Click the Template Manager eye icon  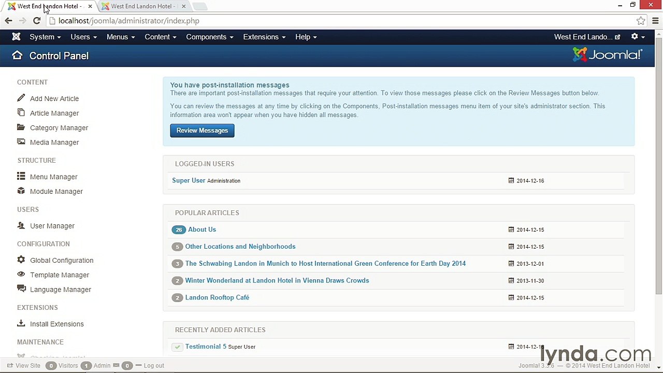[x=21, y=274]
